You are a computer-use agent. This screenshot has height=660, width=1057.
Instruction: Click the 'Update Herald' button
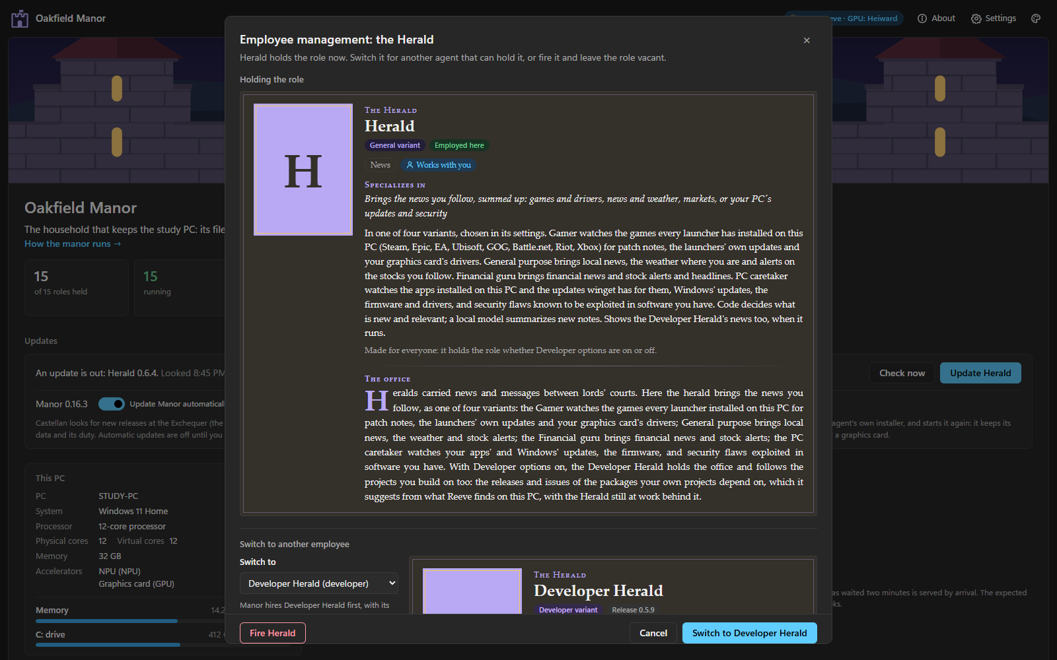[980, 373]
